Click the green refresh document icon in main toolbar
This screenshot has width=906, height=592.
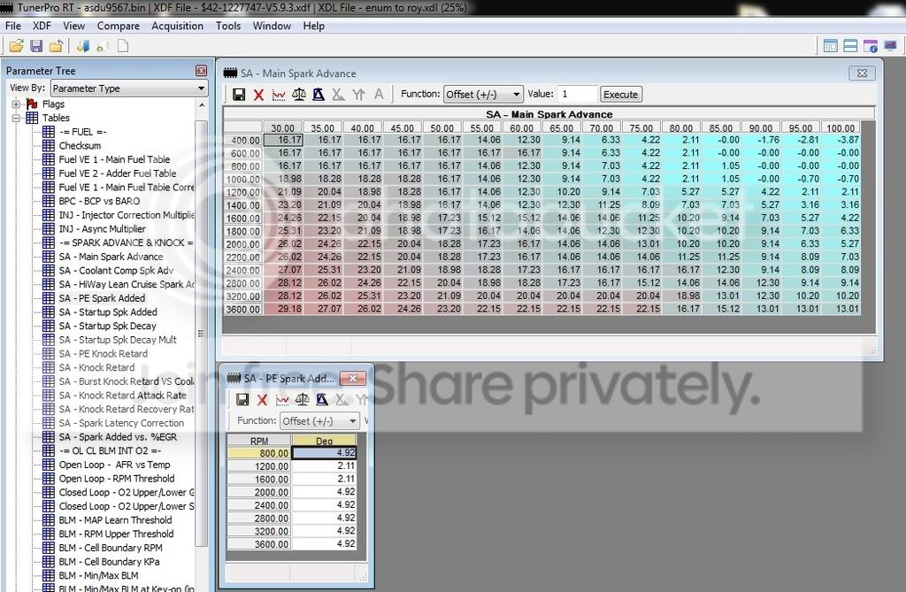(103, 46)
